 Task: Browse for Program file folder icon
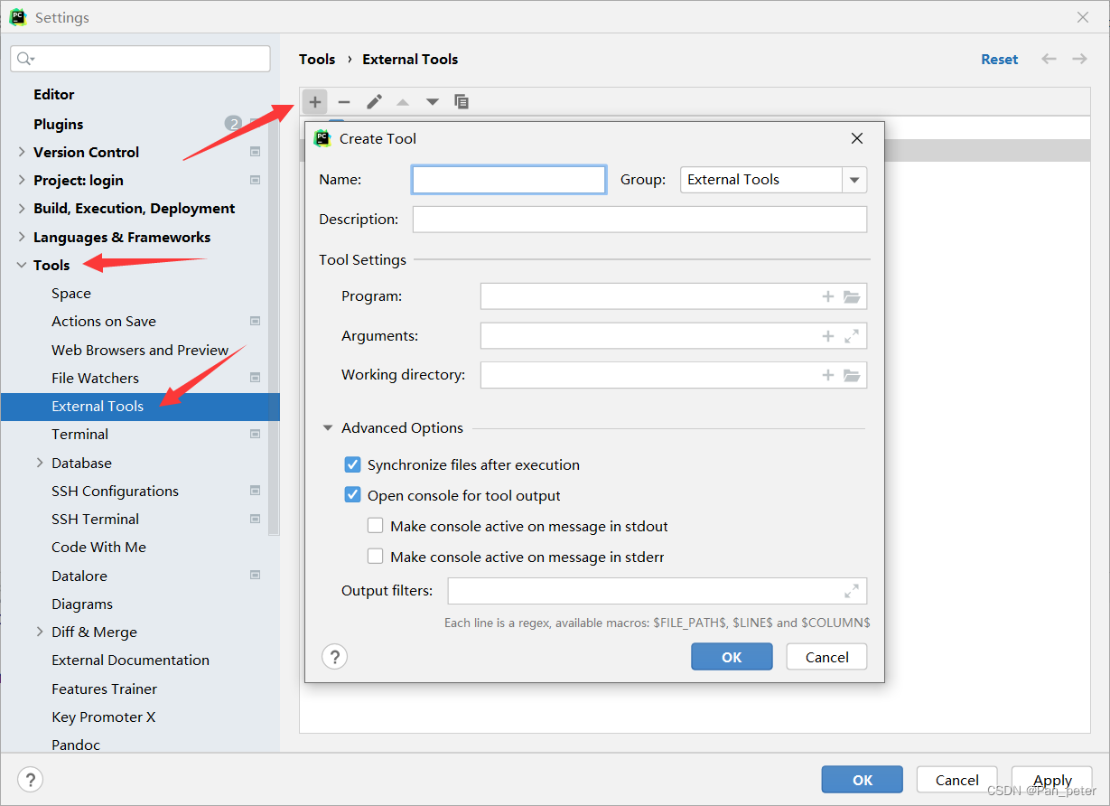[x=852, y=296]
